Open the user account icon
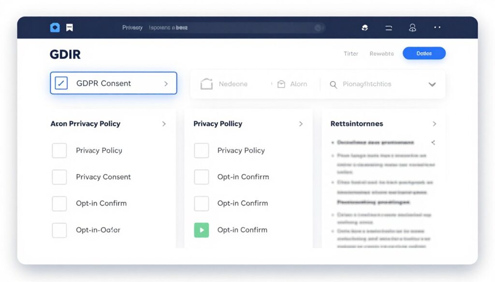Viewport: 495px width, 282px height. (x=412, y=27)
